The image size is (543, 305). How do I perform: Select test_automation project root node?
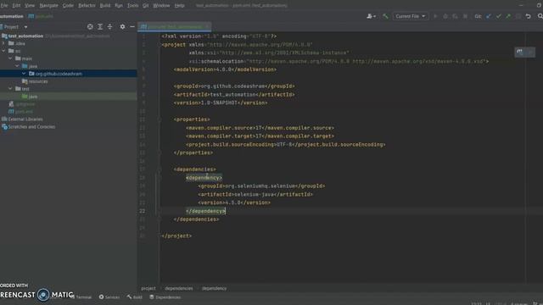coord(25,36)
